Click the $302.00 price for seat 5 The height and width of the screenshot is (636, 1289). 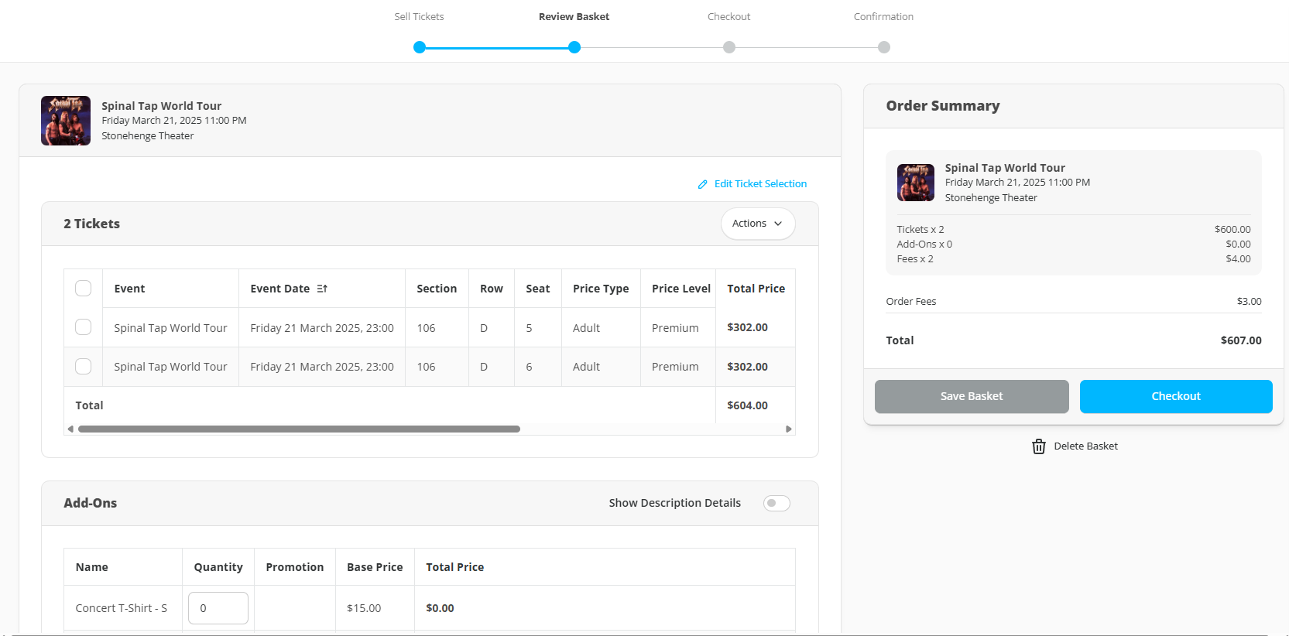coord(747,327)
